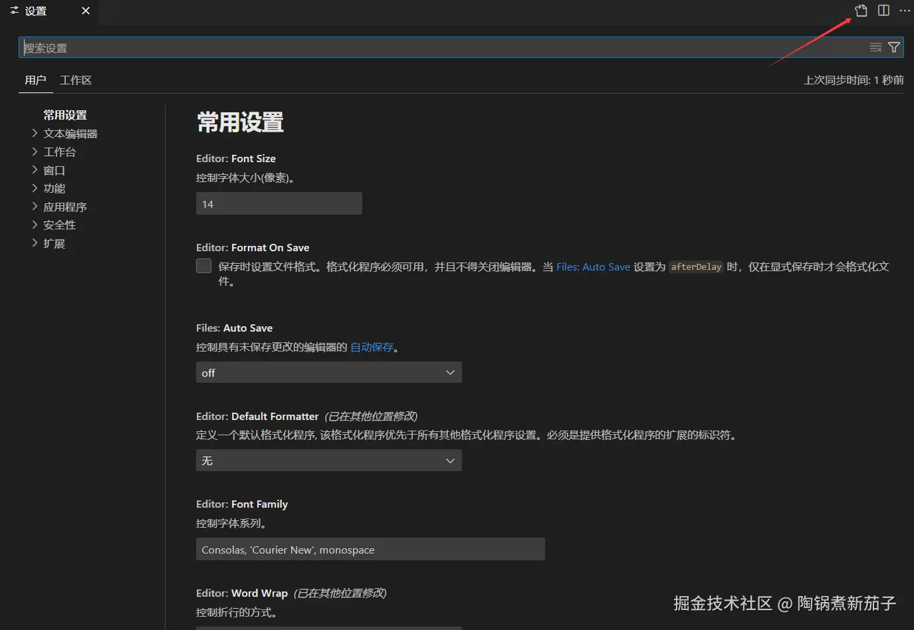The width and height of the screenshot is (914, 630).
Task: Select the 文本编辑器 category label
Action: 70,134
